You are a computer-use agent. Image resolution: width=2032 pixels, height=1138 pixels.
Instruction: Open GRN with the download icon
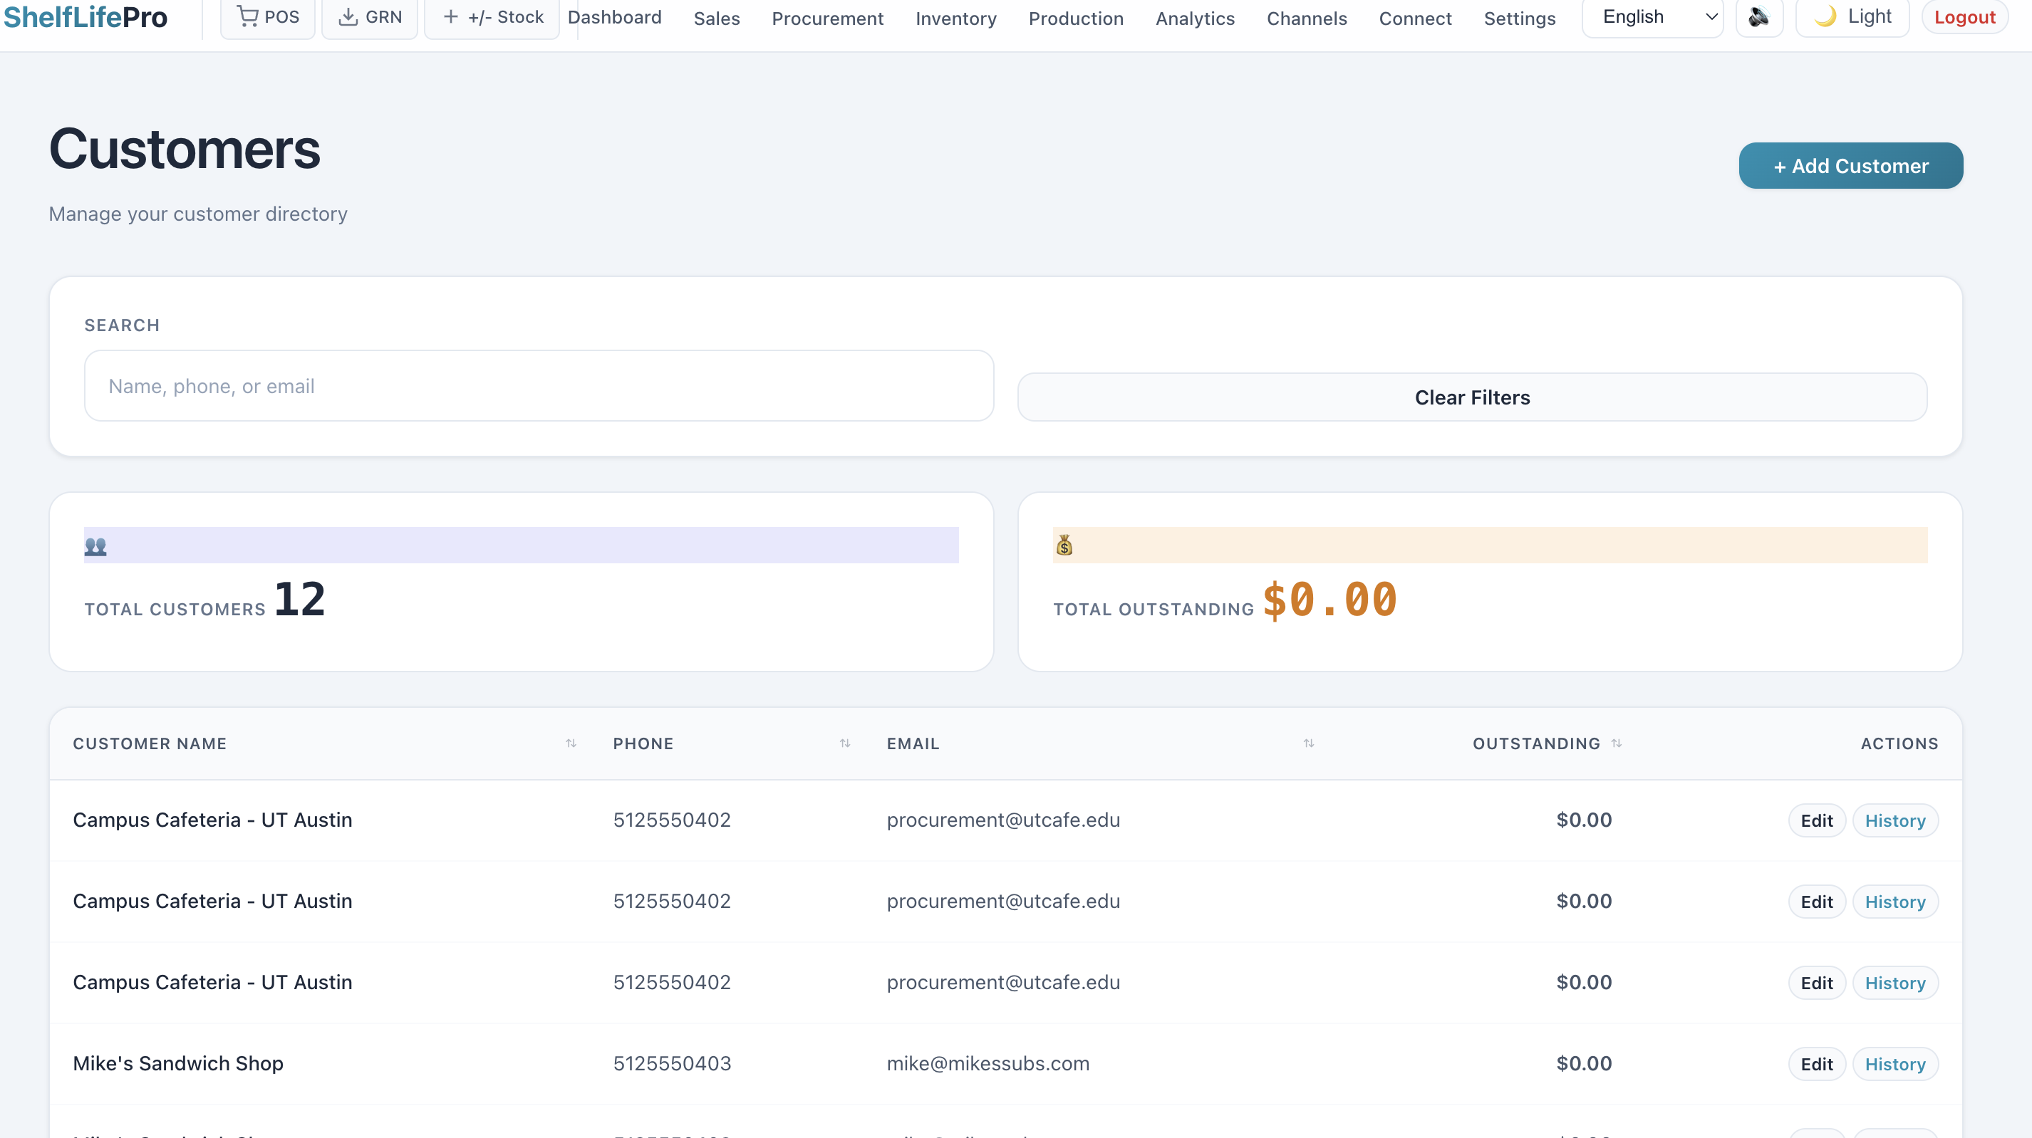pyautogui.click(x=370, y=17)
